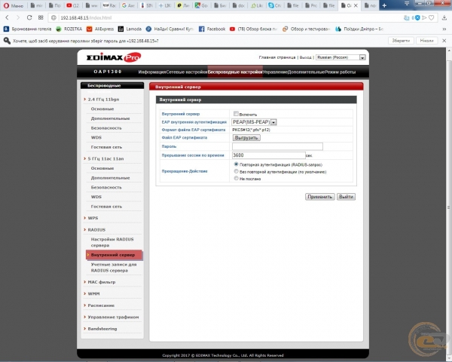Screen dimensions: 452x362
Task: Click Ніколи in password prompt
Action: click(x=426, y=41)
